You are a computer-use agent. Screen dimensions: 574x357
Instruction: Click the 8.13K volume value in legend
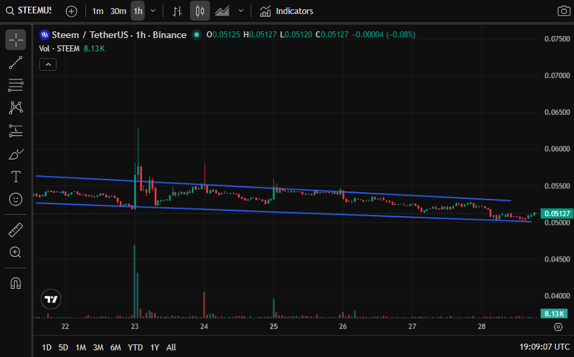[94, 49]
